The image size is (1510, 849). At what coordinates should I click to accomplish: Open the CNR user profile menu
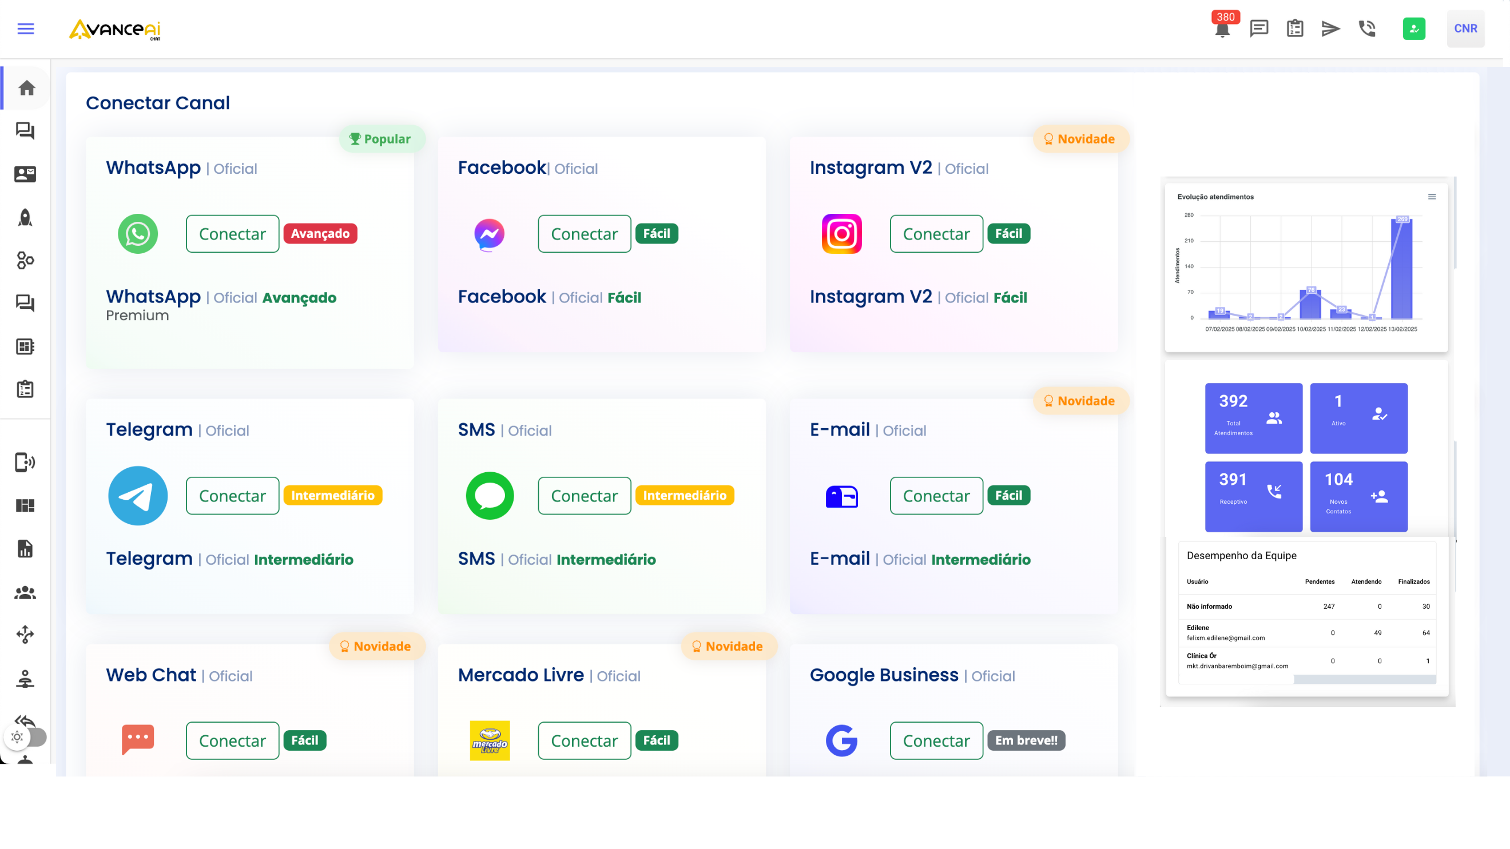click(x=1465, y=29)
